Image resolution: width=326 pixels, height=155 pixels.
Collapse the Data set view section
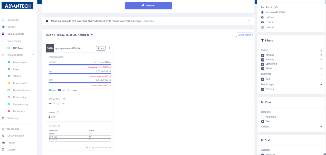pos(321,112)
